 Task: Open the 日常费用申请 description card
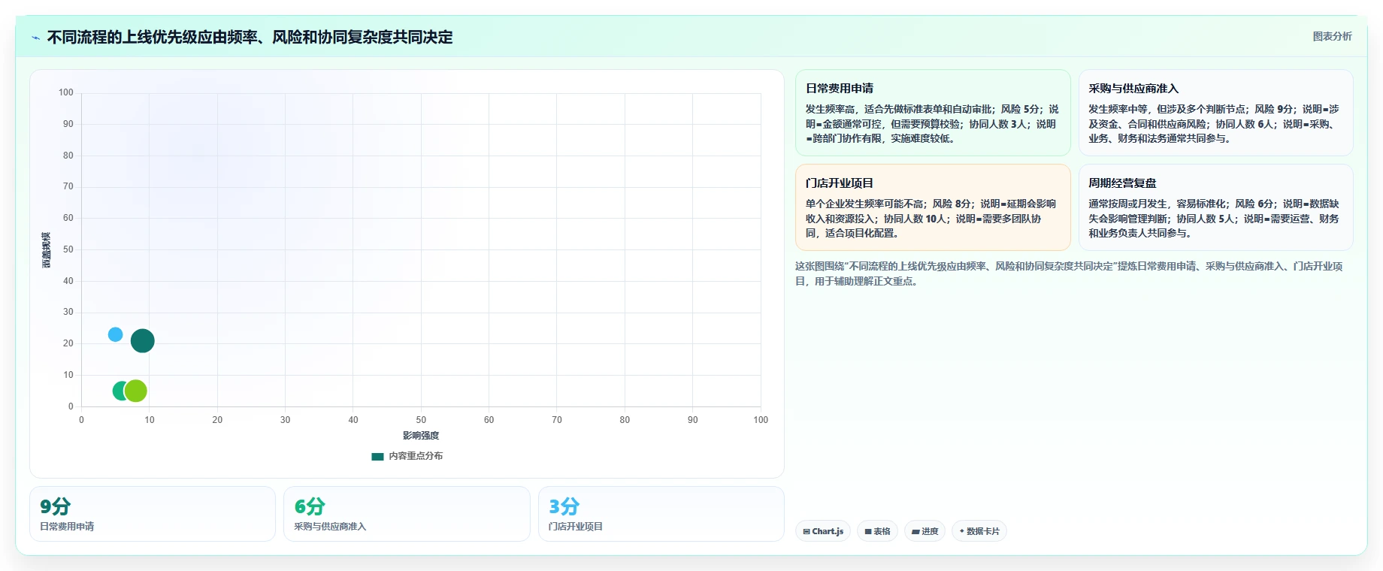(933, 113)
